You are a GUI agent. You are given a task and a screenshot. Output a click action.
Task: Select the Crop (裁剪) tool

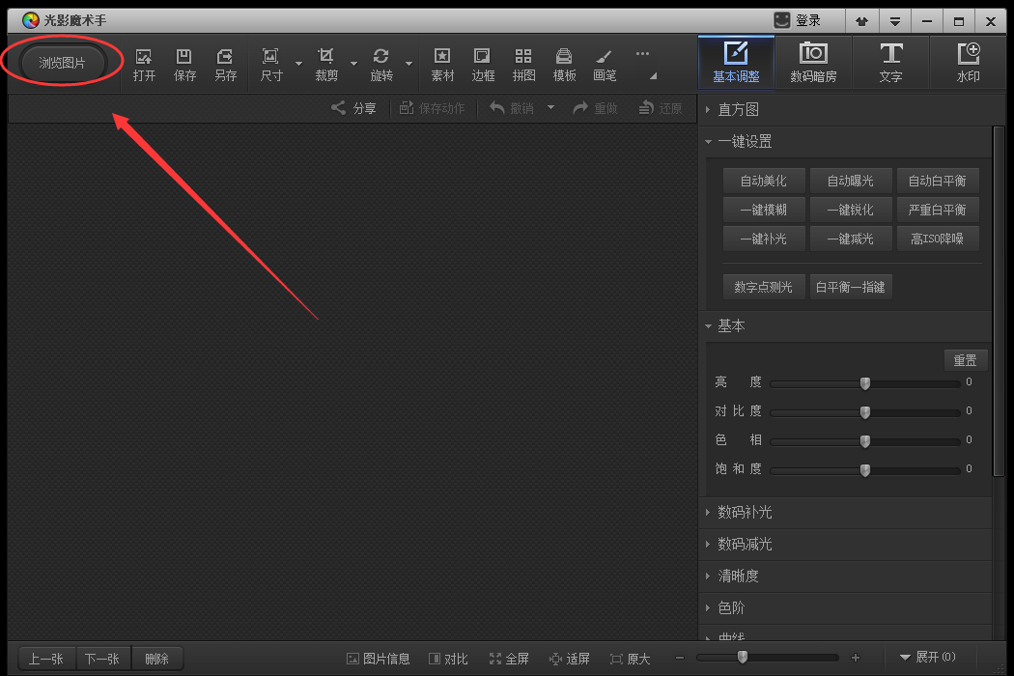[325, 62]
